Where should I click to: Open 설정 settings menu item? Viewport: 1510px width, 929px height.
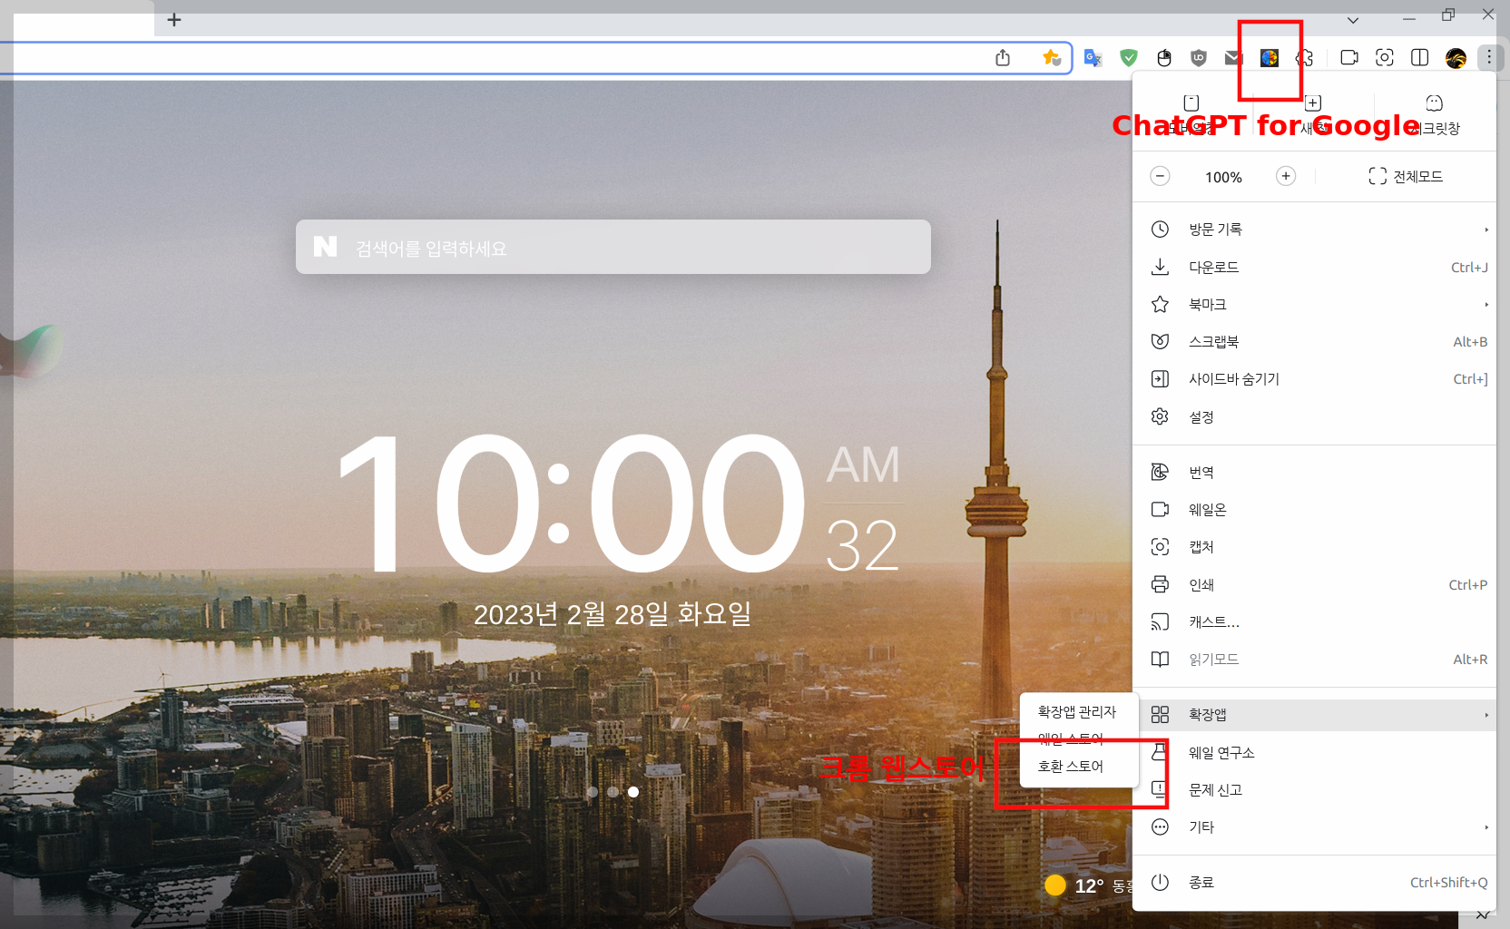[x=1314, y=416]
